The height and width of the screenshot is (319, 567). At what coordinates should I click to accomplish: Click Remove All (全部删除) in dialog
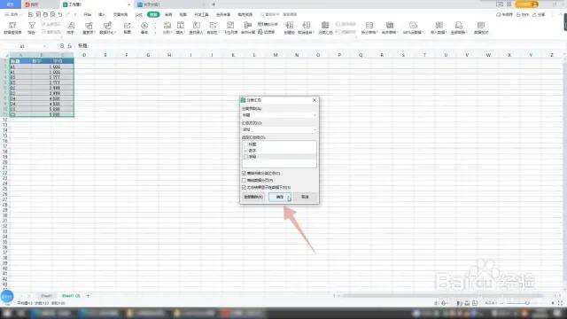tap(253, 197)
